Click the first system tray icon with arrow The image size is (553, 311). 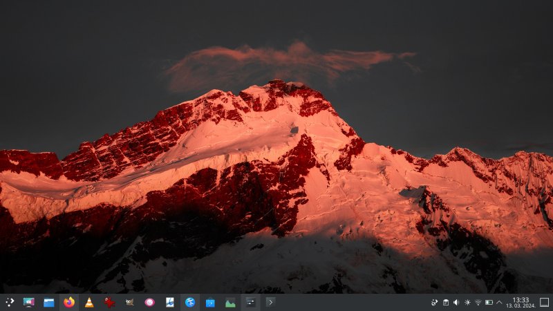pos(435,302)
